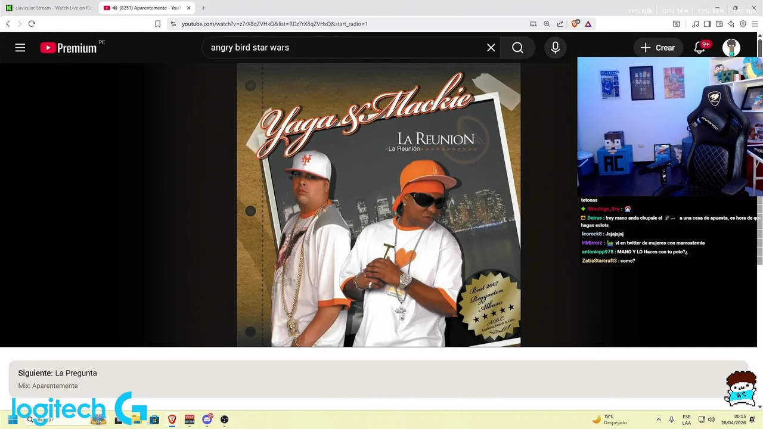Viewport: 763px width, 429px height.
Task: Share this page icon
Action: coord(560,24)
